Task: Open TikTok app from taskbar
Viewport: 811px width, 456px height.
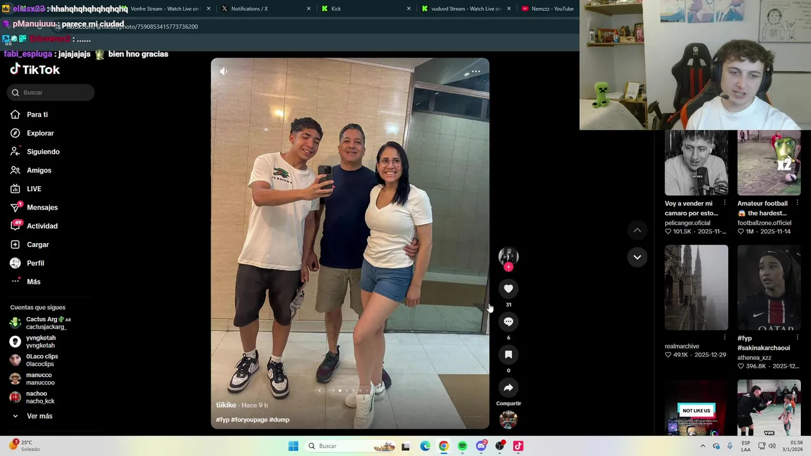Action: (518, 446)
